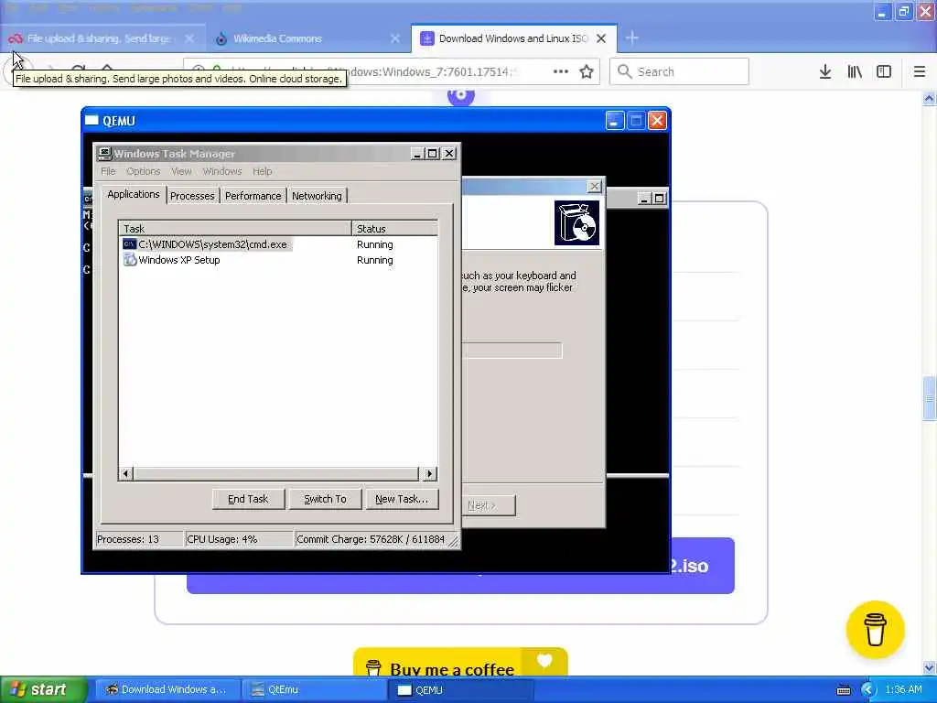
Task: Click the Commit Charge status entry
Action: pyautogui.click(x=371, y=539)
